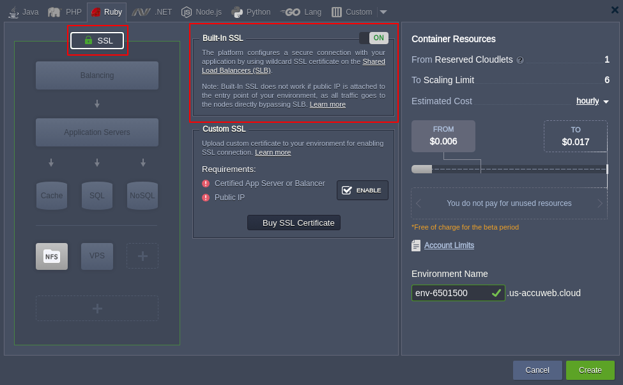This screenshot has width=623, height=385.
Task: Click the Cache node icon
Action: (x=52, y=196)
